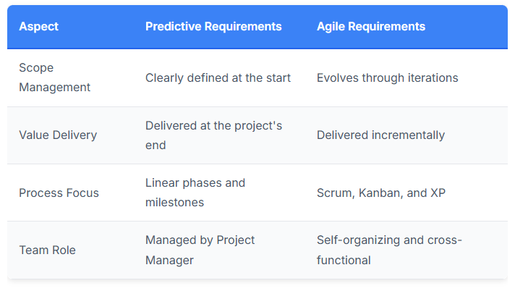The height and width of the screenshot is (291, 515).
Task: Select the Team Role row label
Action: point(47,250)
